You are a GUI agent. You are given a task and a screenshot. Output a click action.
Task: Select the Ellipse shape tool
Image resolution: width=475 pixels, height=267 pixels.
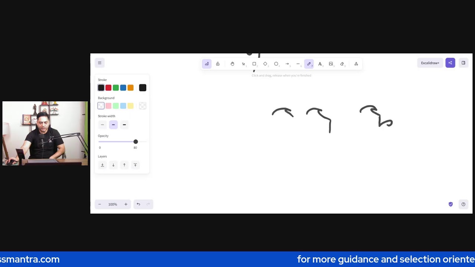point(276,64)
